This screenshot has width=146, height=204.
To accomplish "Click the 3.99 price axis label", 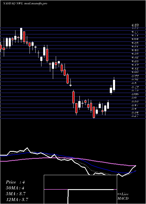I will [135, 75].
